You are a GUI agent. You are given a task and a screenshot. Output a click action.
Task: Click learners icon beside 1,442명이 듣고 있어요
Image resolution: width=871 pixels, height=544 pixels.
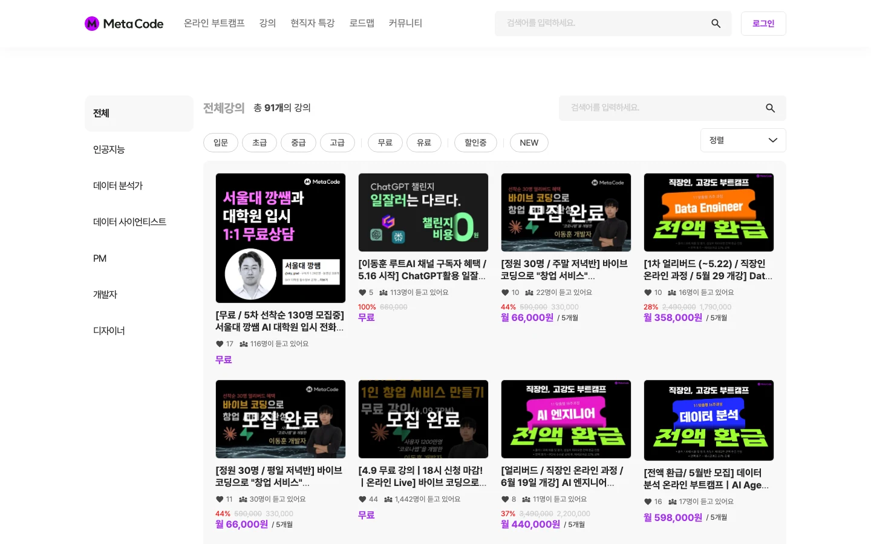(x=388, y=499)
